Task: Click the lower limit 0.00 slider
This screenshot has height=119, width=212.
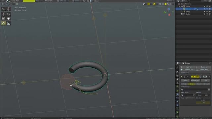Action: pyautogui.click(x=203, y=100)
